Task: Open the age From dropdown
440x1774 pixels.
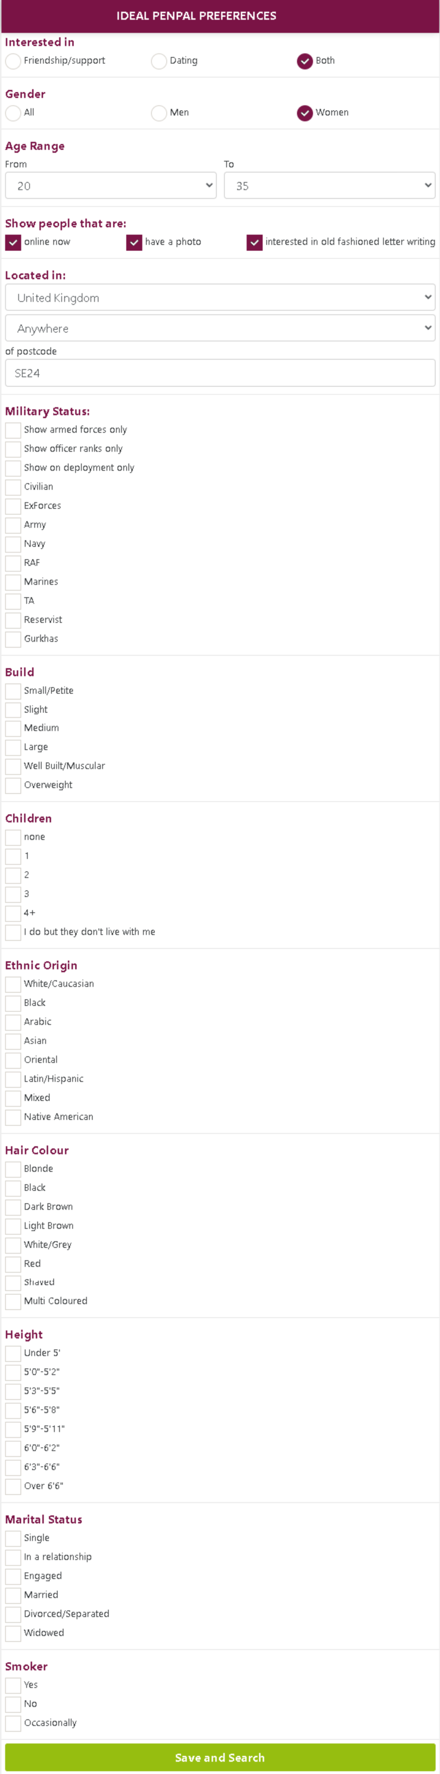Action: [x=111, y=186]
